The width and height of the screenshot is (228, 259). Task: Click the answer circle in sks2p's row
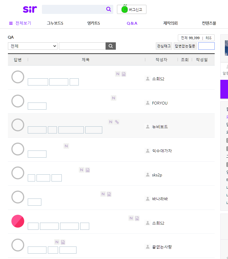coord(18,173)
